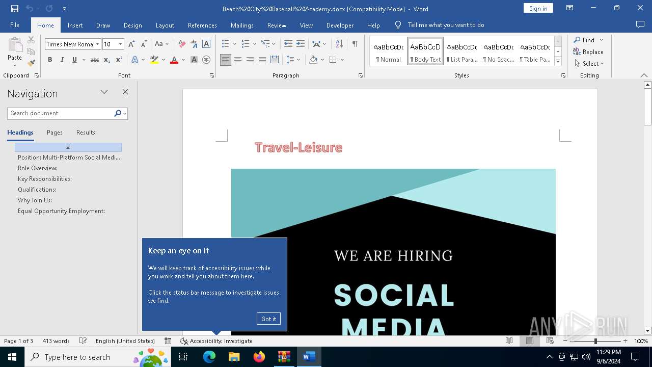Switch to Web Layout view

[x=550, y=341]
